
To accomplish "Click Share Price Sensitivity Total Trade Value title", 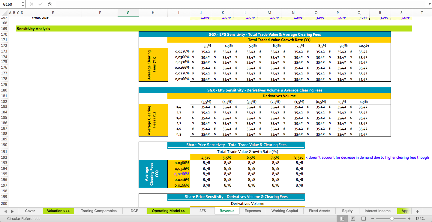I will [236, 145].
